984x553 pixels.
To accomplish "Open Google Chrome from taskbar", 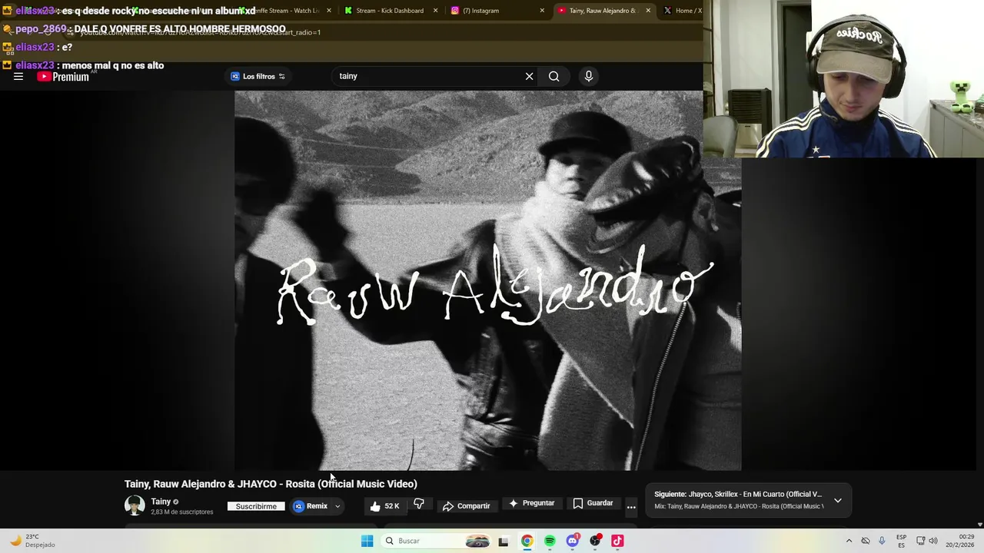I will point(527,541).
